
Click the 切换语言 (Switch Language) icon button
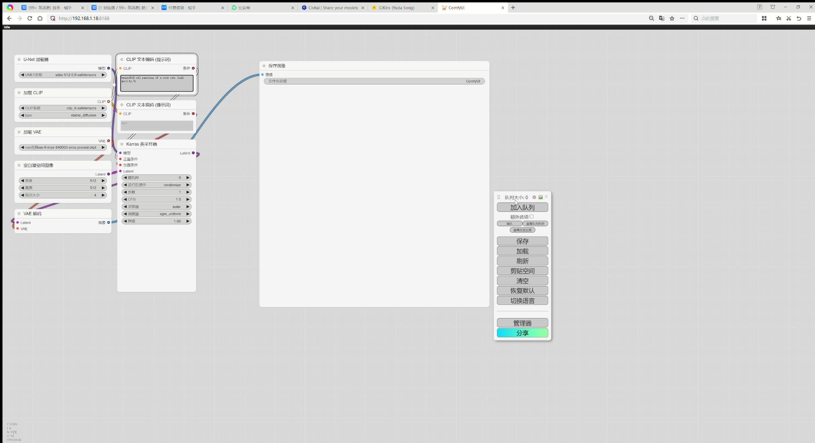521,300
